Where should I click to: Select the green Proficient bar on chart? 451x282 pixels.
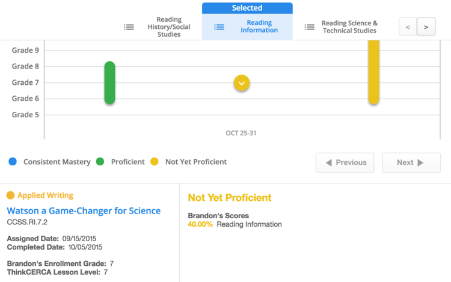click(110, 83)
